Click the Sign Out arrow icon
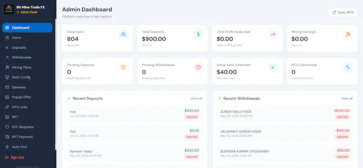This screenshot has width=363, height=168. tap(7, 158)
